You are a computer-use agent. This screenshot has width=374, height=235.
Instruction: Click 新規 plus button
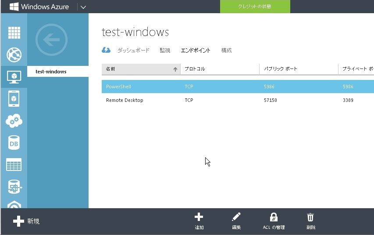pyautogui.click(x=26, y=221)
